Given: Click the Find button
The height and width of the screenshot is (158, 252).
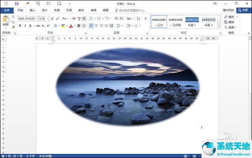Looking at the screenshot, I should point(230,17).
